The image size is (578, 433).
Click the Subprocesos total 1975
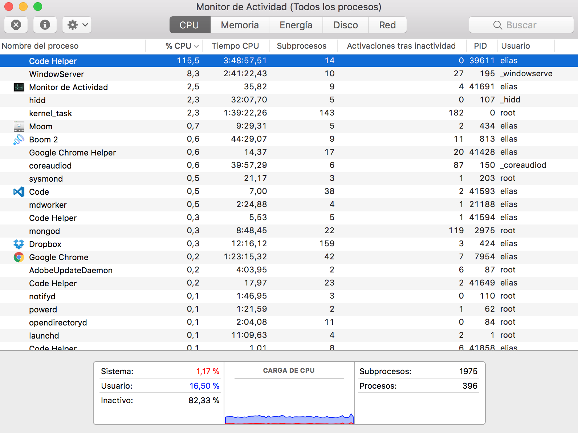(x=468, y=371)
